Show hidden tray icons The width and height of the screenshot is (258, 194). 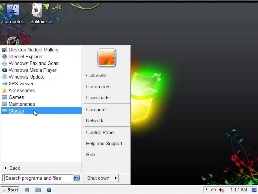206,190
